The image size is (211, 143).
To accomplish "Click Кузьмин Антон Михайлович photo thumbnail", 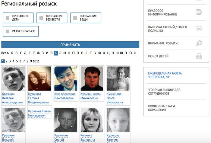I will click(x=92, y=78).
